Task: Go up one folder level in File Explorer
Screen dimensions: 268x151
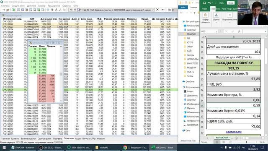Action: [x=194, y=13]
